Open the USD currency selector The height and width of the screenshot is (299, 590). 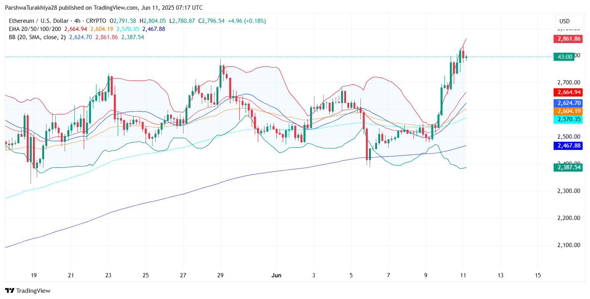click(x=568, y=21)
